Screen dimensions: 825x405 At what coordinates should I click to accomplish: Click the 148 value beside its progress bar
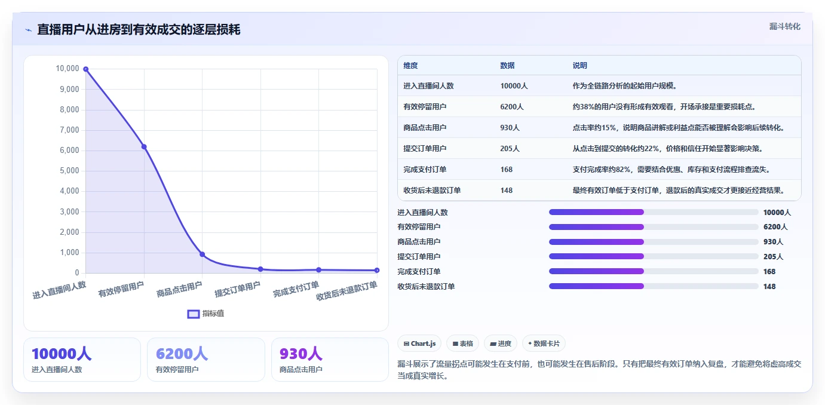point(769,287)
